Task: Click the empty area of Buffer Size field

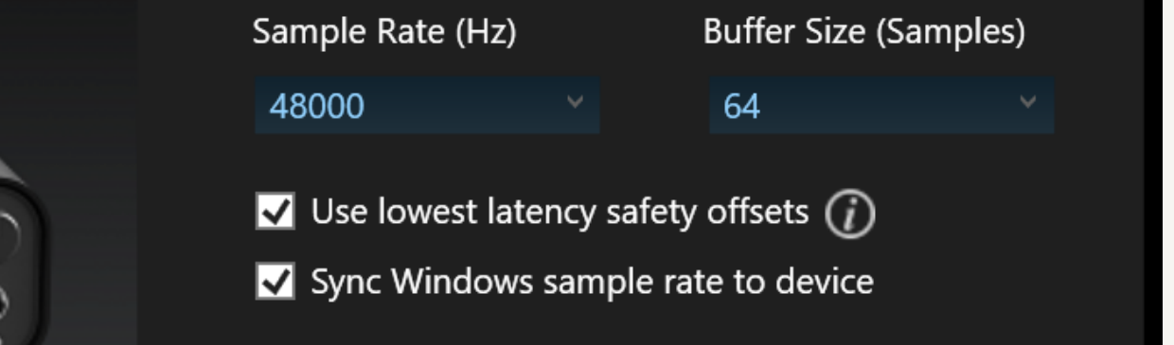Action: pyautogui.click(x=890, y=105)
